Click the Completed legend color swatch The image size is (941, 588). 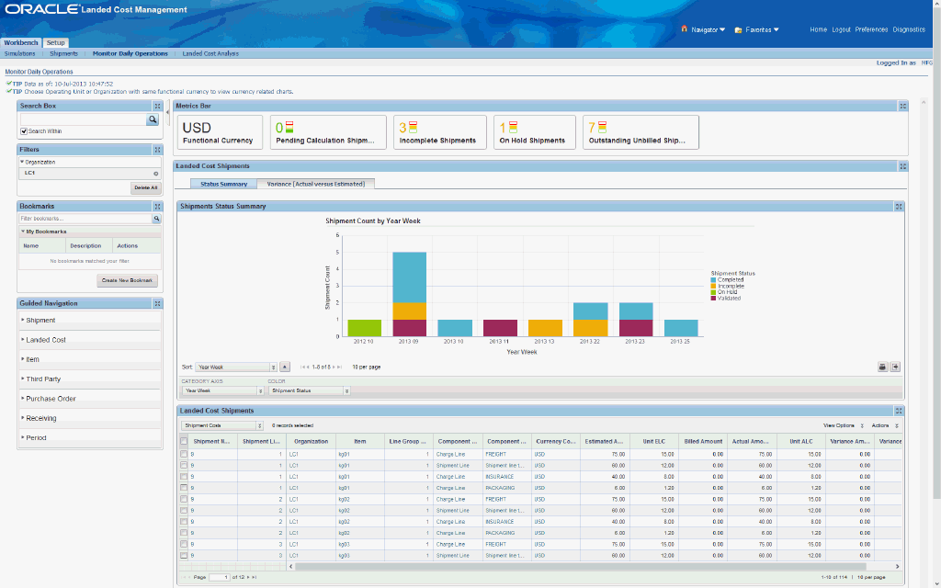coord(713,280)
